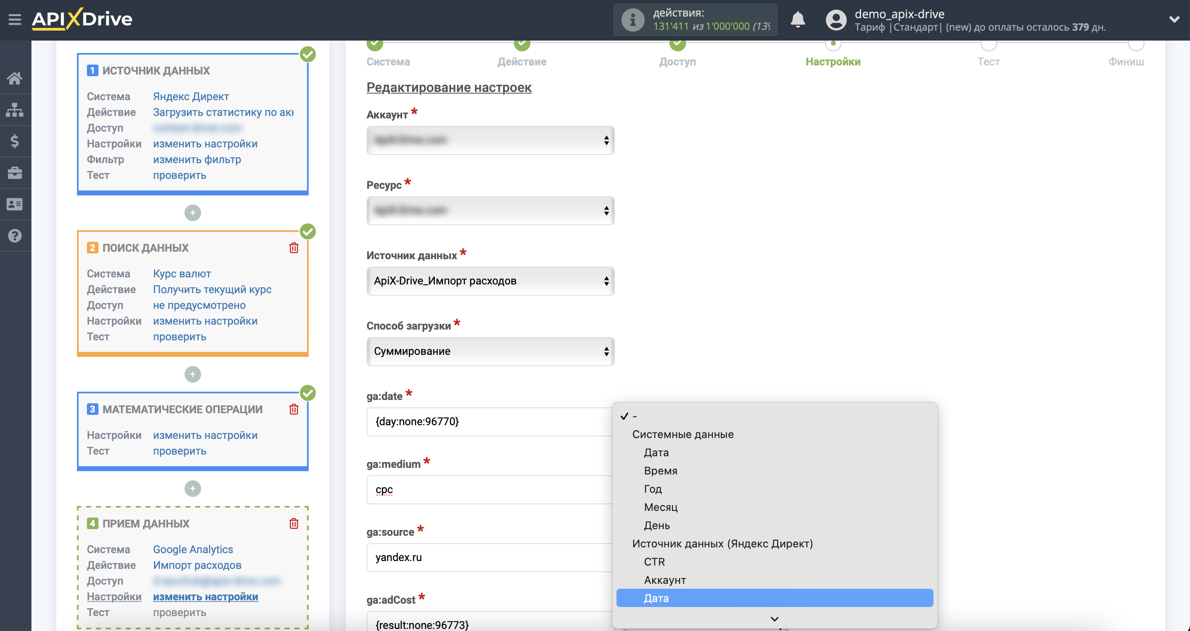Image resolution: width=1190 pixels, height=631 pixels.
Task: Go to the Финиш step
Action: pyautogui.click(x=1126, y=61)
